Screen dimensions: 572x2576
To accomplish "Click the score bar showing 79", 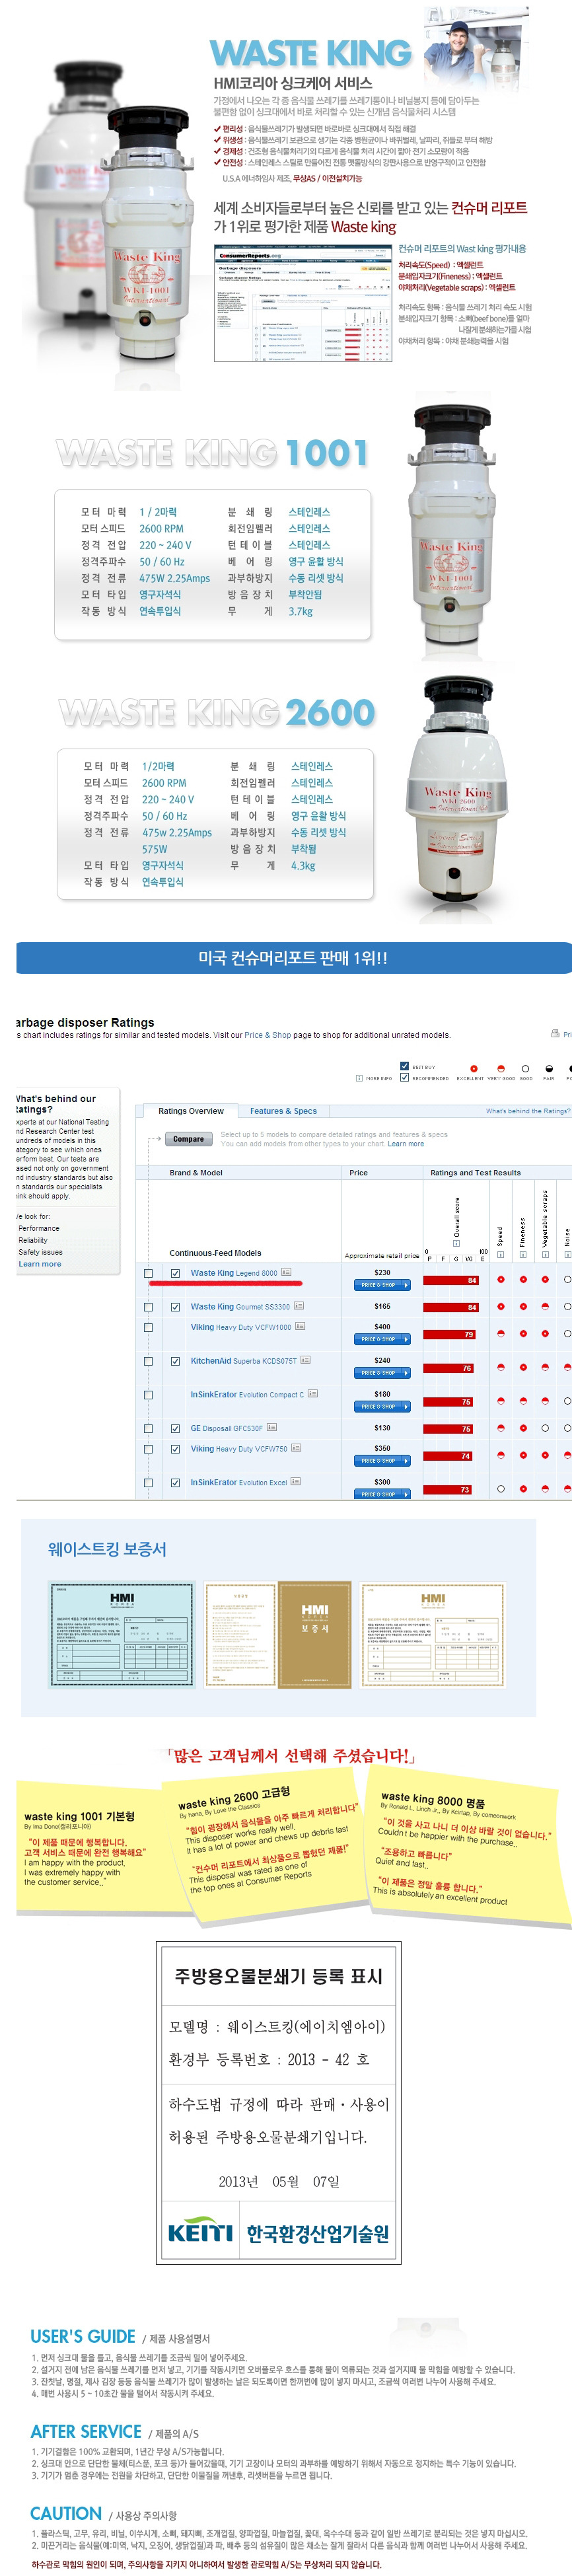I will pos(450,1334).
